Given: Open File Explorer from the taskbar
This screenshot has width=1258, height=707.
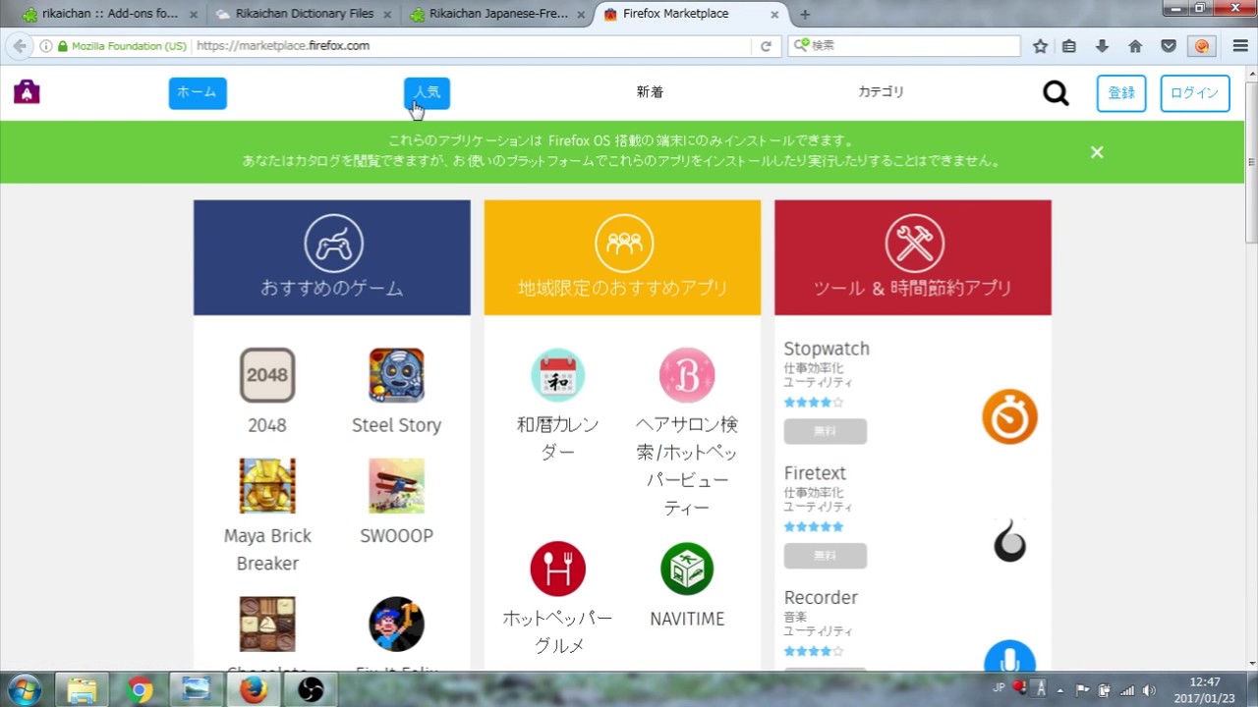Looking at the screenshot, I should 82,690.
